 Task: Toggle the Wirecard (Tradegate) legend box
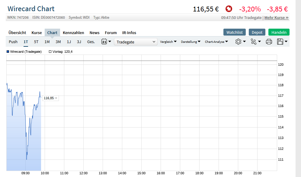click(8, 52)
